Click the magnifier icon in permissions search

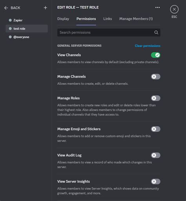tap(156, 32)
